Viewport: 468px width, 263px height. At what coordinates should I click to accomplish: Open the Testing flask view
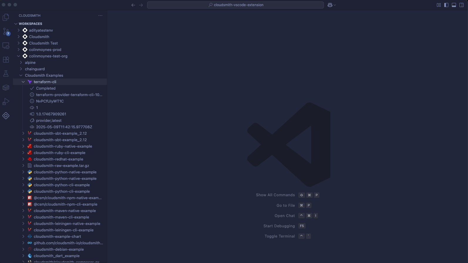(x=6, y=74)
